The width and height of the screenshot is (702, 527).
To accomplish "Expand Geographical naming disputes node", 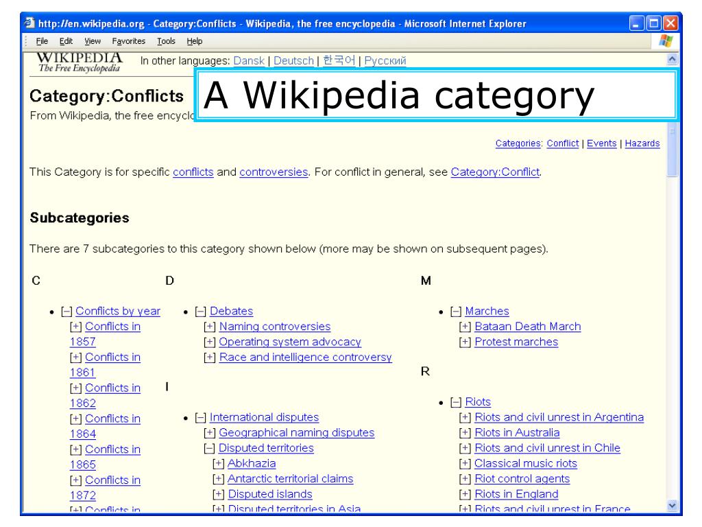I will [x=210, y=433].
